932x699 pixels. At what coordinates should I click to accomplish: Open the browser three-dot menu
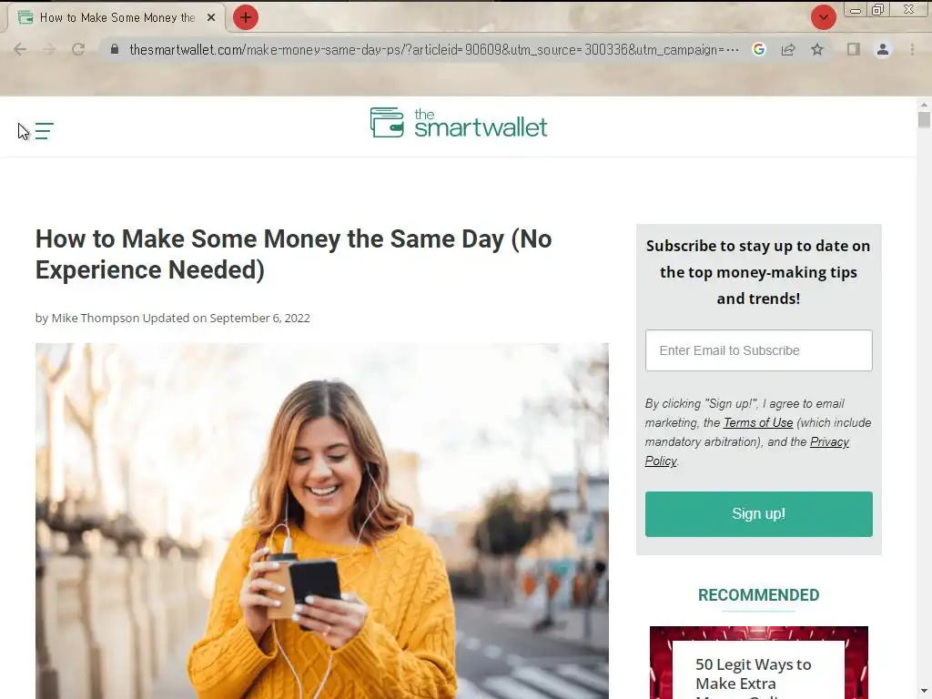tap(912, 49)
